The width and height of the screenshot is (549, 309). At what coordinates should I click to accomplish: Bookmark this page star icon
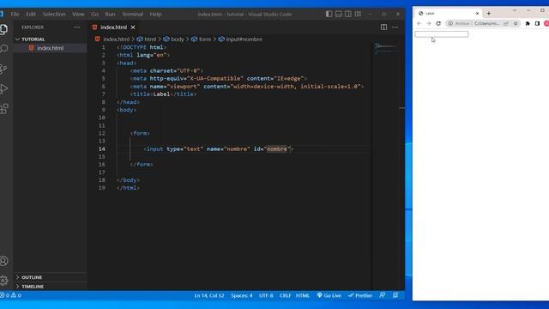[516, 23]
